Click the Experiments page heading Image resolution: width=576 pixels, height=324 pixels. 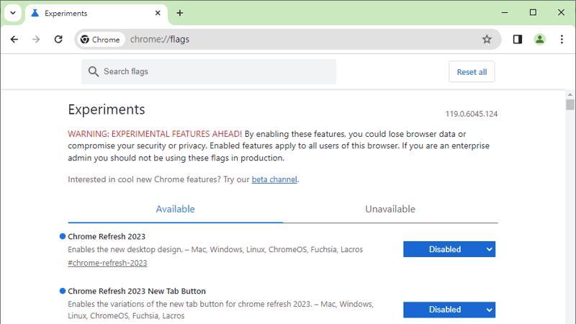pos(107,109)
